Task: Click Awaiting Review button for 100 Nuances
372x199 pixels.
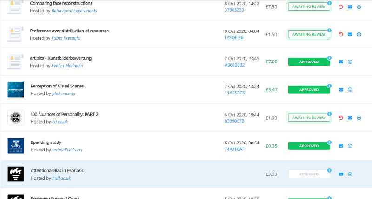Action: [x=309, y=118]
